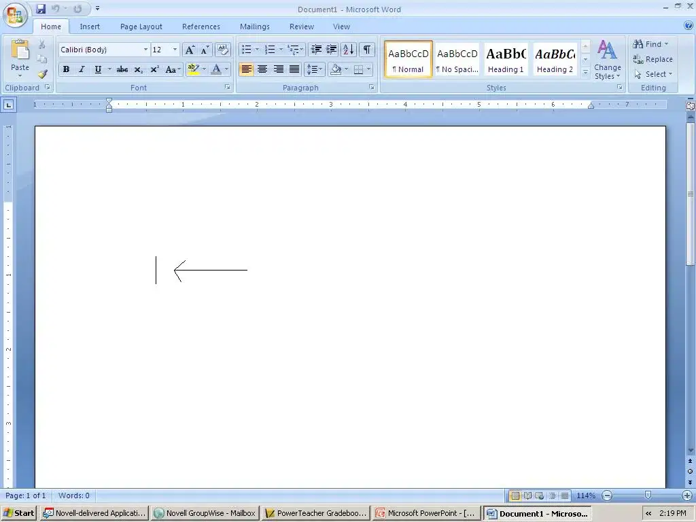This screenshot has height=522, width=696.
Task: Toggle Italic formatting
Action: (x=82, y=70)
